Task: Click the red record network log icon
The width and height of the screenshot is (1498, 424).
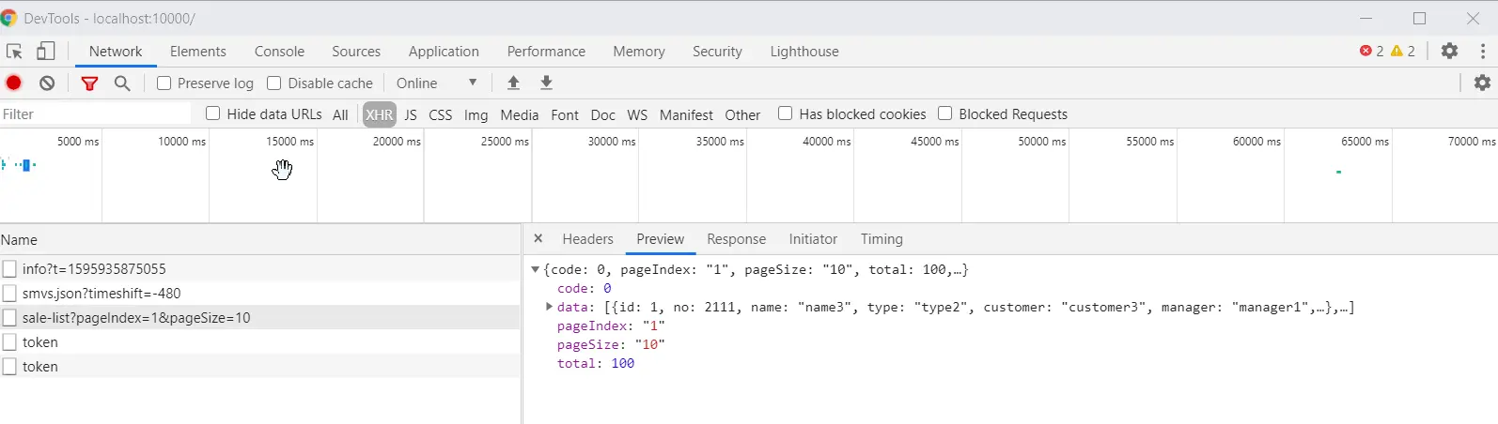Action: pyautogui.click(x=14, y=83)
